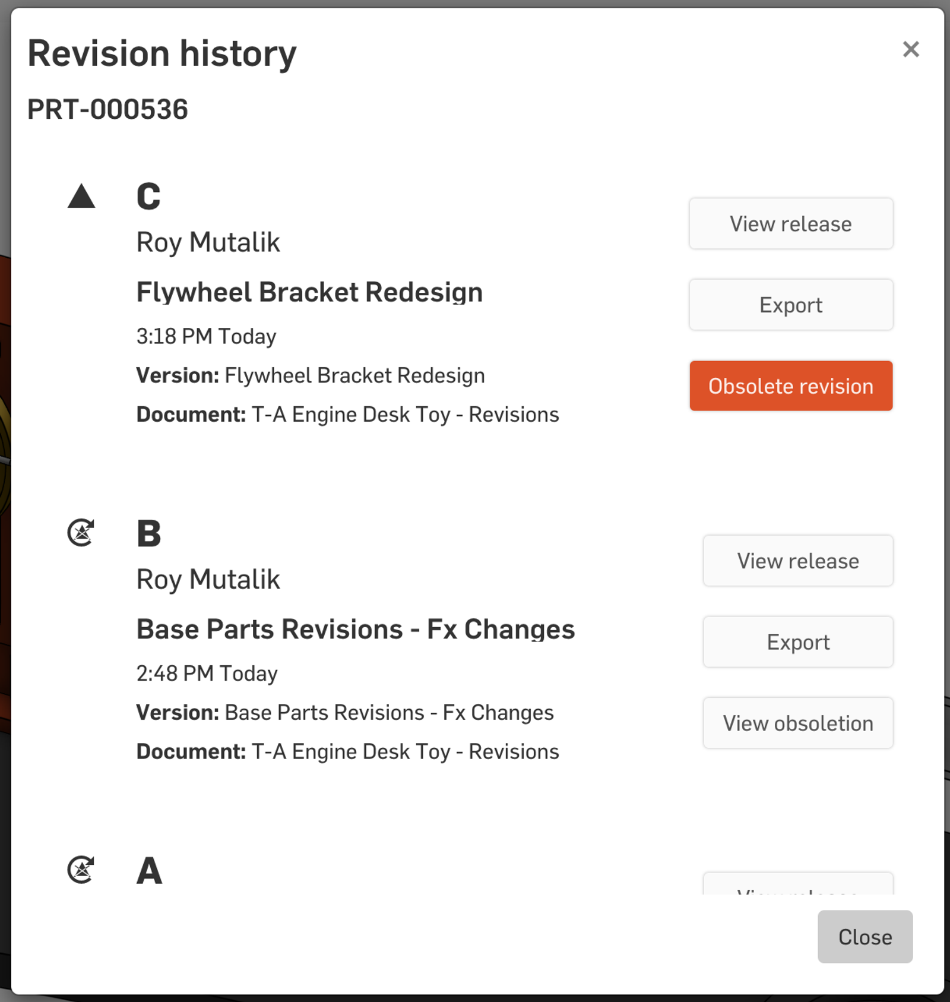This screenshot has width=950, height=1002.
Task: Click the obsolete status icon beside revision A
Action: coord(81,870)
